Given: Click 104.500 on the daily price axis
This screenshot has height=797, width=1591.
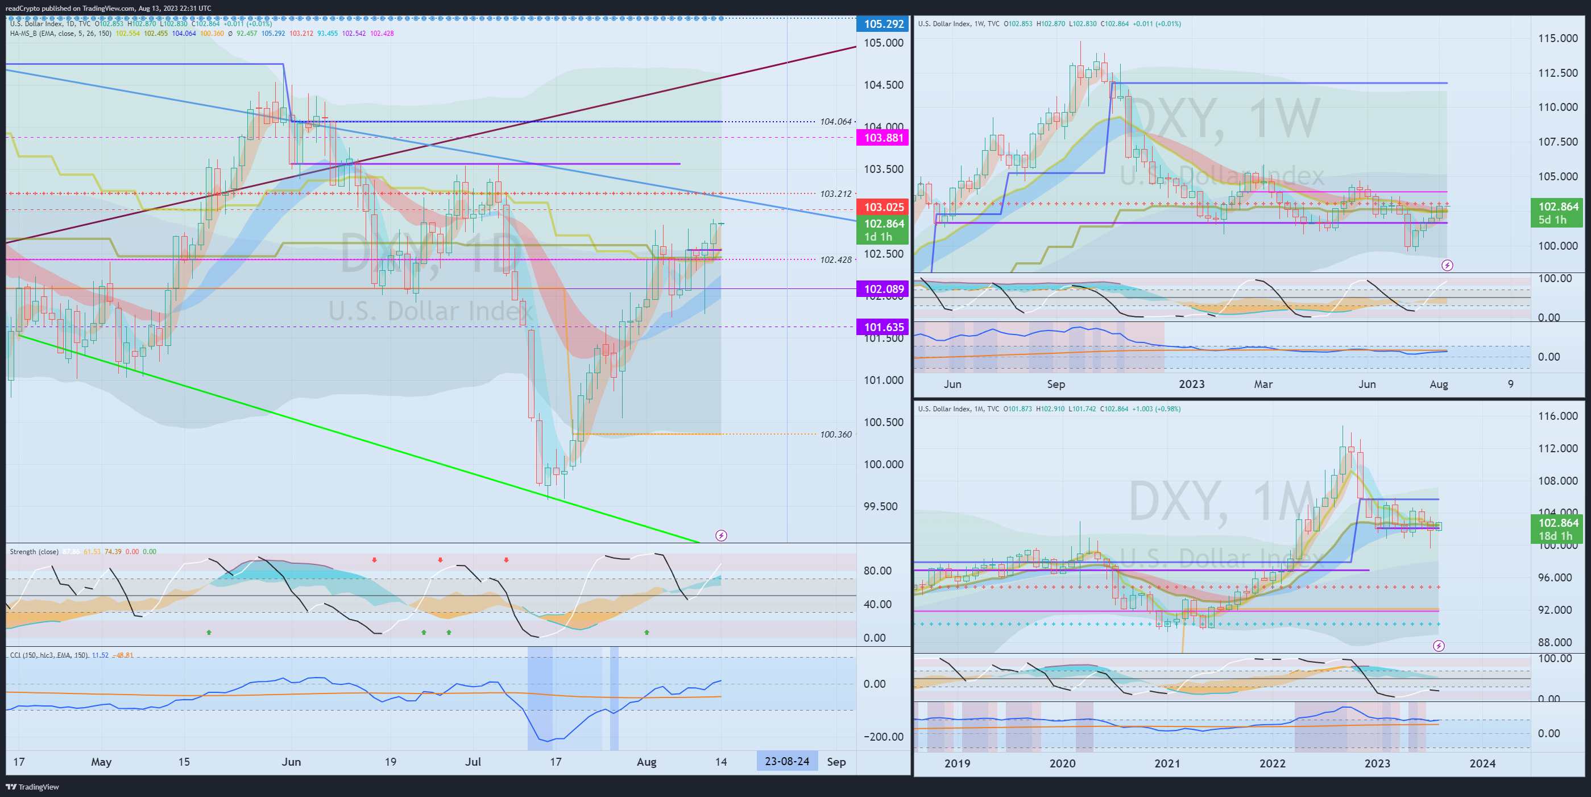Looking at the screenshot, I should (x=883, y=85).
